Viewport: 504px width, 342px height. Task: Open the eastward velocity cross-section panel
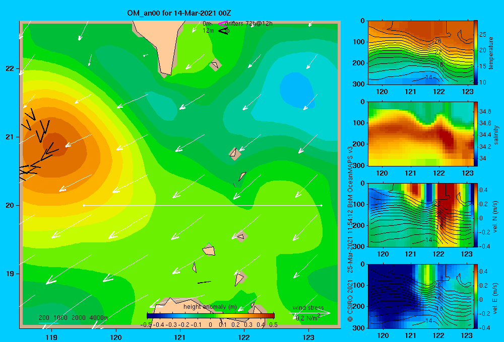[x=421, y=296]
